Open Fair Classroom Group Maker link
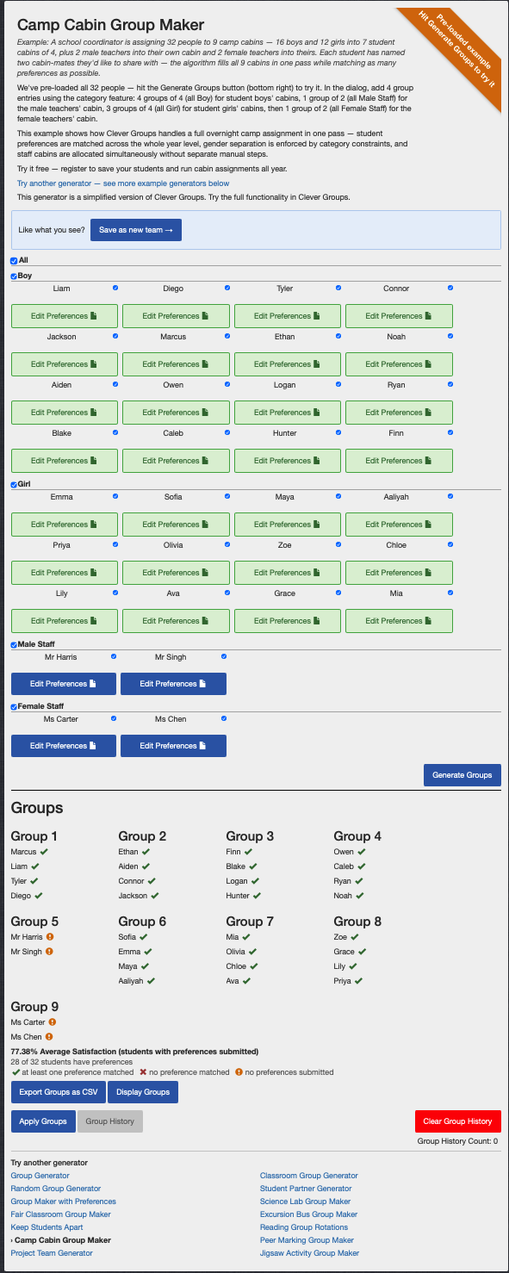This screenshot has height=1273, width=509. point(61,1214)
